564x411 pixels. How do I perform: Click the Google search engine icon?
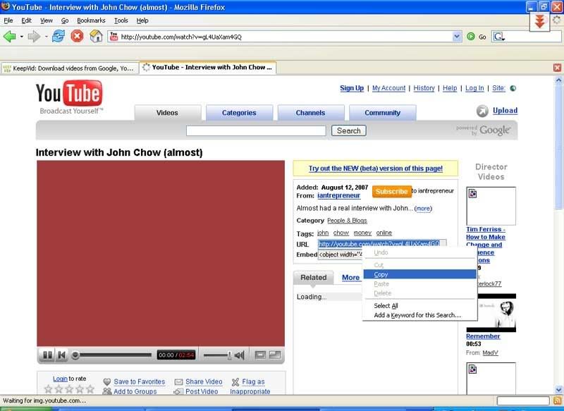click(499, 37)
